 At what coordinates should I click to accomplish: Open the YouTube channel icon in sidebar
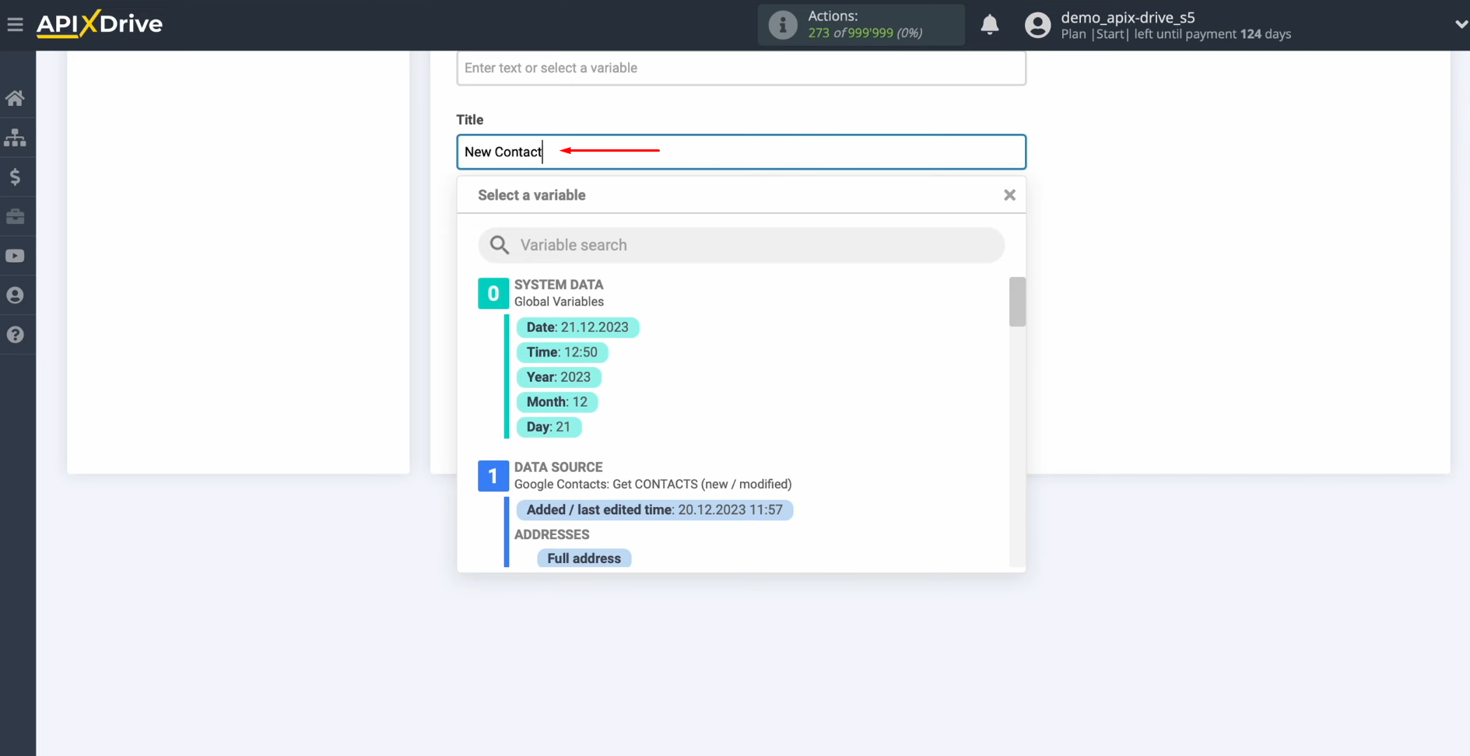click(16, 256)
